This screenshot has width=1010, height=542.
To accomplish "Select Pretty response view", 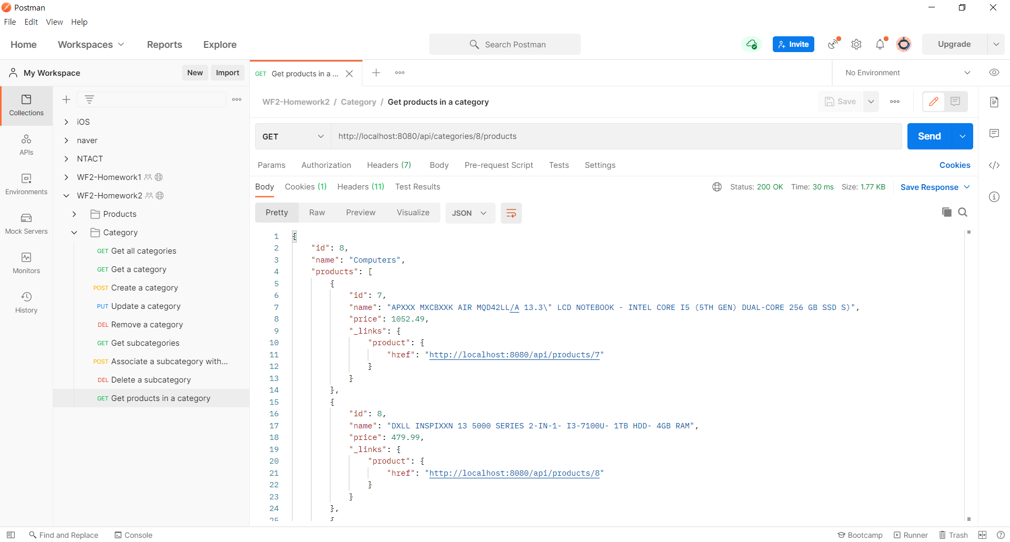I will (277, 213).
